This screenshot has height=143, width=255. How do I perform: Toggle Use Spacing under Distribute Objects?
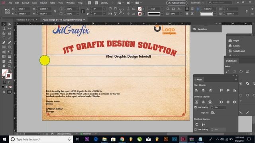pos(196,107)
